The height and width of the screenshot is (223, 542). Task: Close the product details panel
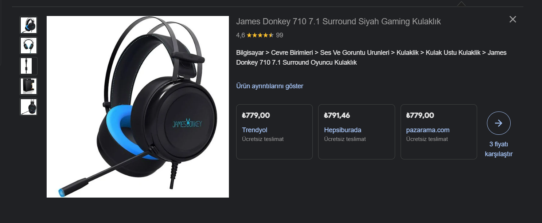click(512, 20)
